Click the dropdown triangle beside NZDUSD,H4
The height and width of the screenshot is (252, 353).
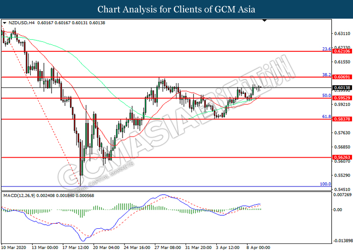[5, 23]
